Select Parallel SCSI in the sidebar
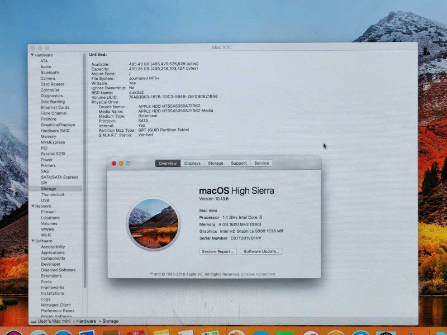Screen dimensions: 447x335 (x=53, y=154)
